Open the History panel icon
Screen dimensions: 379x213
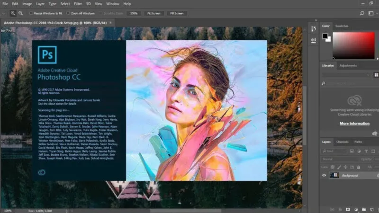pos(314,29)
